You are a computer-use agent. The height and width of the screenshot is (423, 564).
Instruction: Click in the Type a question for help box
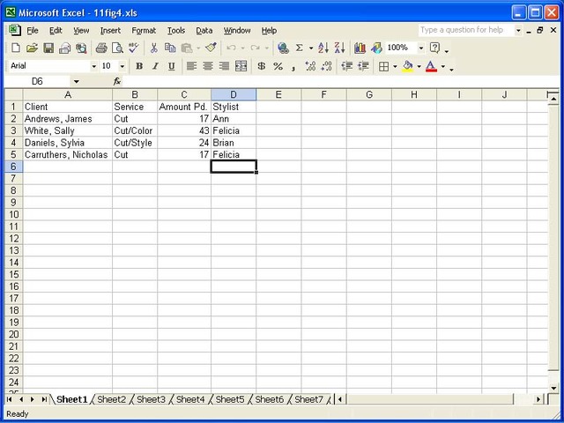[466, 30]
